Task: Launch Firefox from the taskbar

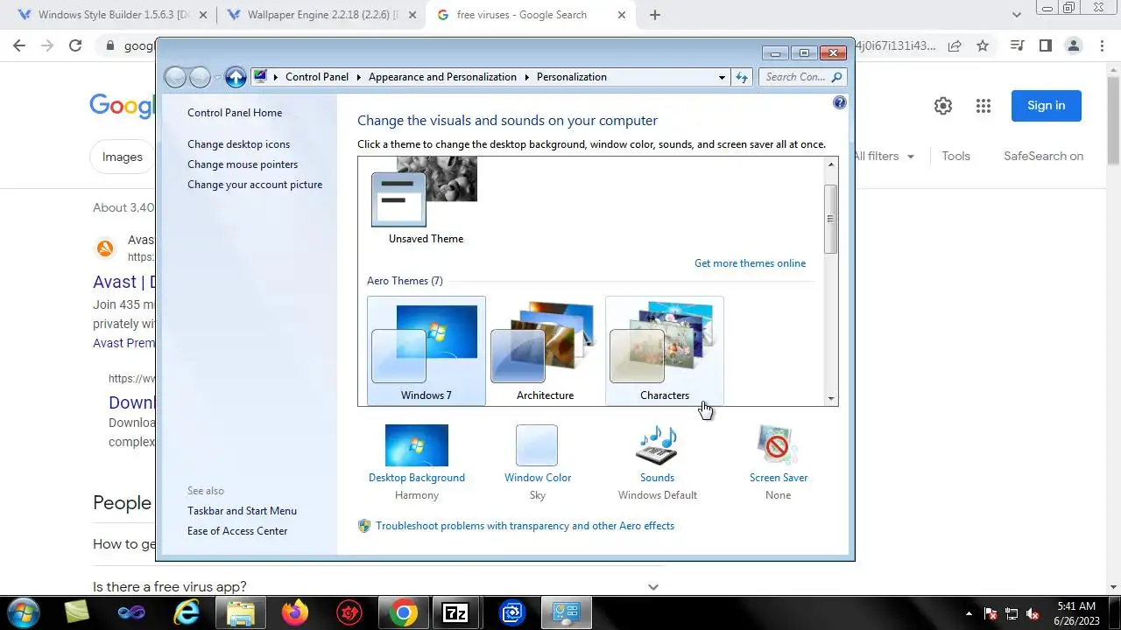Action: point(295,612)
